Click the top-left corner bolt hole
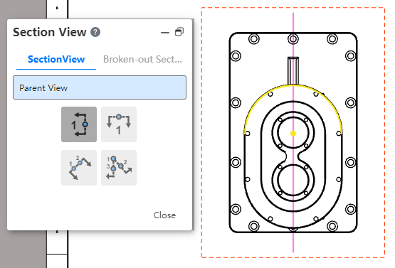 [254, 39]
